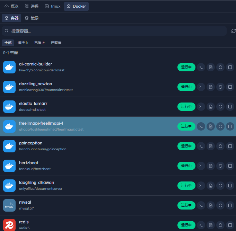The image size is (236, 231).
Task: View logs of elastic_lamarr container
Action: pos(211,107)
